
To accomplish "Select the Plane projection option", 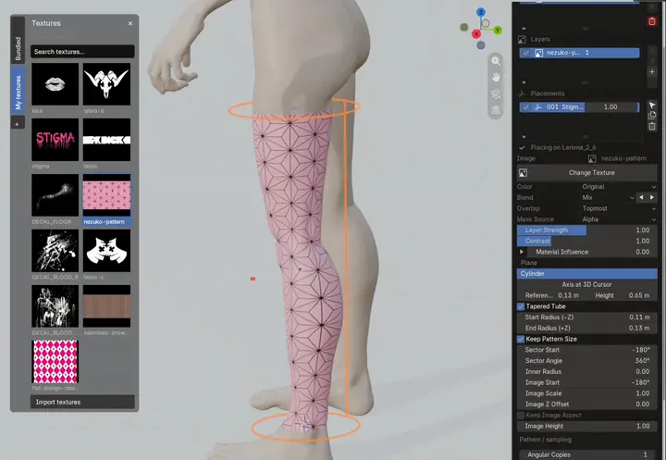I will pos(587,263).
